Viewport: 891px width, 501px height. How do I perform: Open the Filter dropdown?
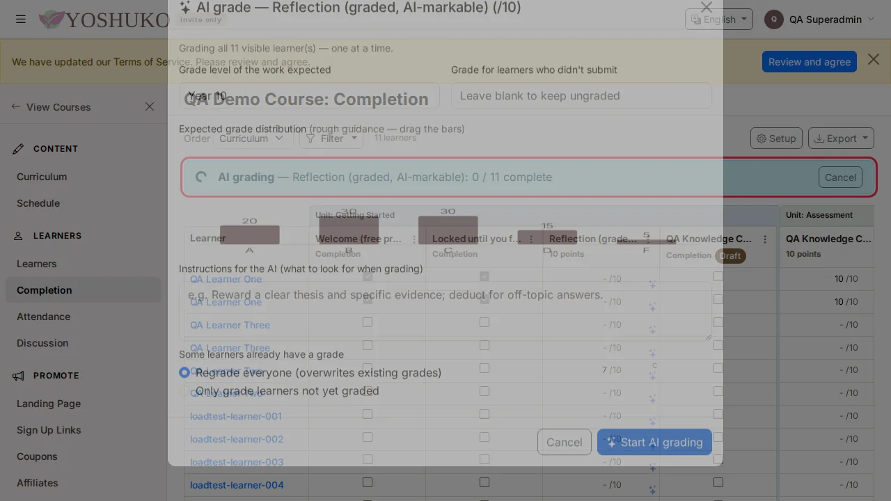tap(331, 138)
